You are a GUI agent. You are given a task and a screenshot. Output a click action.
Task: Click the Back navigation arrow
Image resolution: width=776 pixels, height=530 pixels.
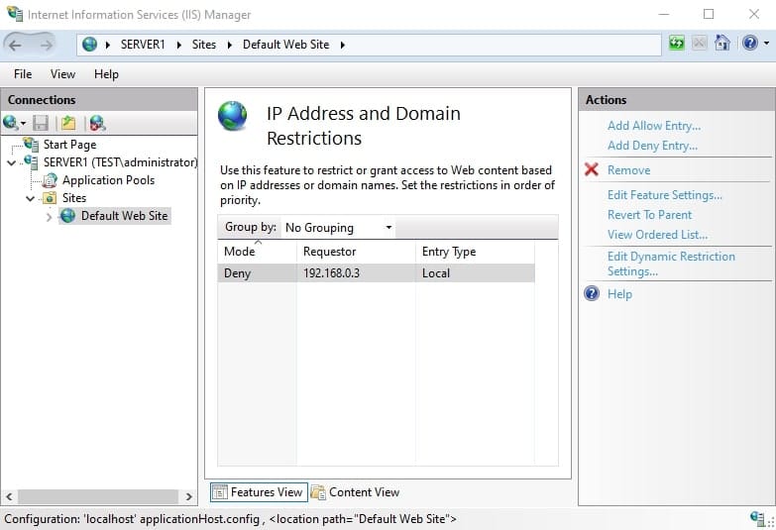click(15, 45)
